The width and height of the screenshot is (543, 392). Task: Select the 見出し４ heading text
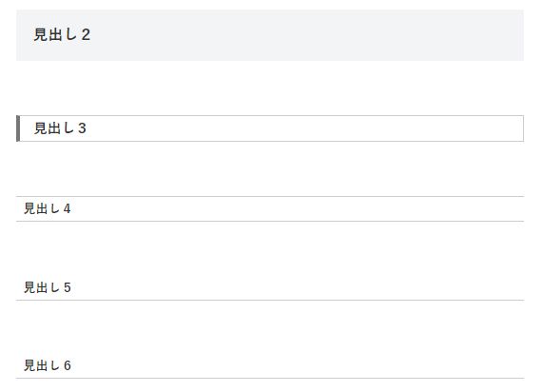(48, 208)
